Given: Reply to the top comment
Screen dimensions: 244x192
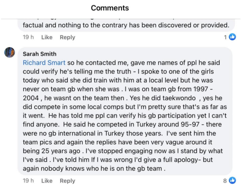Looking at the screenshot, I should [x=67, y=37].
